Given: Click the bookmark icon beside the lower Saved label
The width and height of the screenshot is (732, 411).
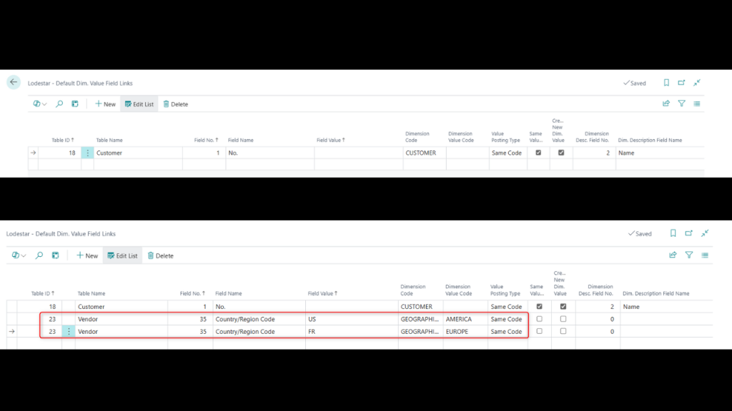Looking at the screenshot, I should pyautogui.click(x=673, y=233).
